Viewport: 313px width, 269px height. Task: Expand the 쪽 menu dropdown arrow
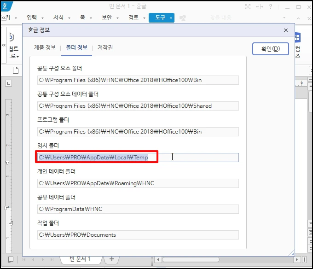pyautogui.click(x=91, y=18)
